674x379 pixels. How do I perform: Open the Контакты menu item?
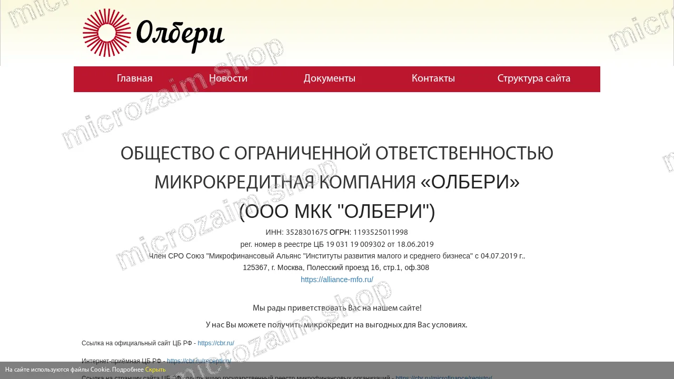[433, 78]
